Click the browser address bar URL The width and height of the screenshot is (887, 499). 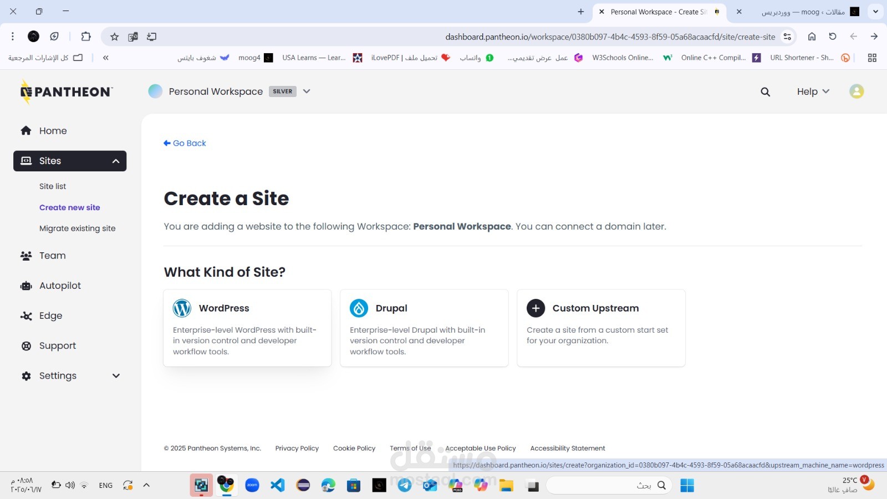610,37
